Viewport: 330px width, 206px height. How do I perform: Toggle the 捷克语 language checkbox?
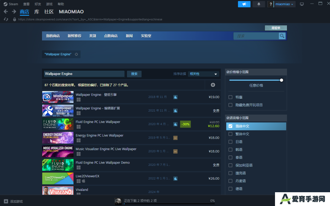tap(230, 173)
